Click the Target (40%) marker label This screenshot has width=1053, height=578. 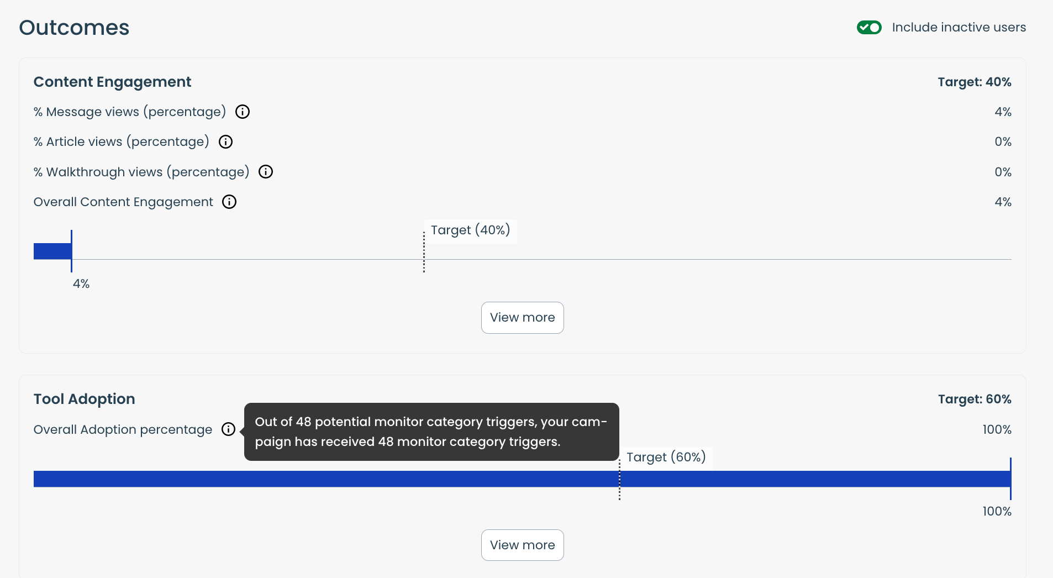point(470,230)
